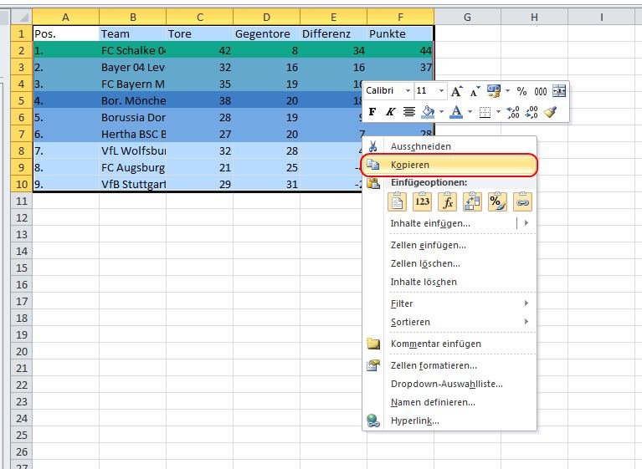Open the Calibri font name dropdown
The image size is (642, 469).
(x=408, y=91)
